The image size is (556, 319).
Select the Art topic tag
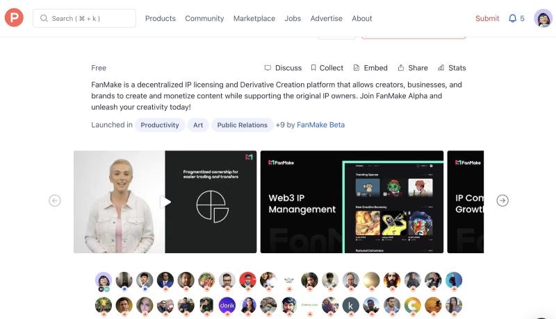[x=198, y=126]
